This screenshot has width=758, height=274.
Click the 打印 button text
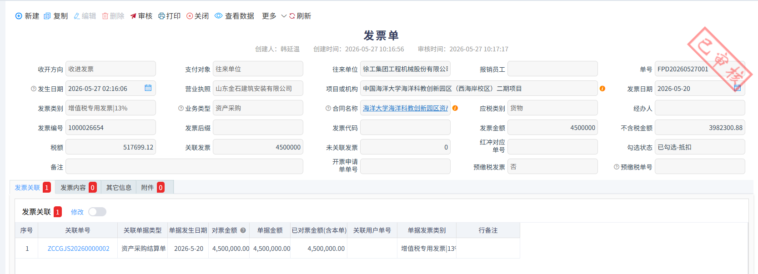pos(174,16)
